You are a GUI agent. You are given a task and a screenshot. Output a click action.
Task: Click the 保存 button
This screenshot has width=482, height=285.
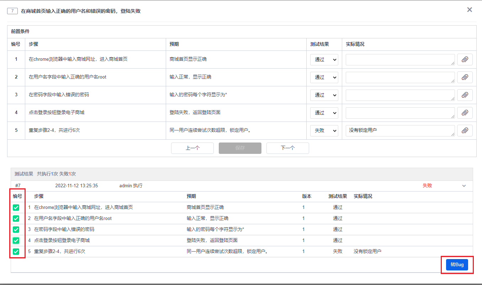point(240,148)
